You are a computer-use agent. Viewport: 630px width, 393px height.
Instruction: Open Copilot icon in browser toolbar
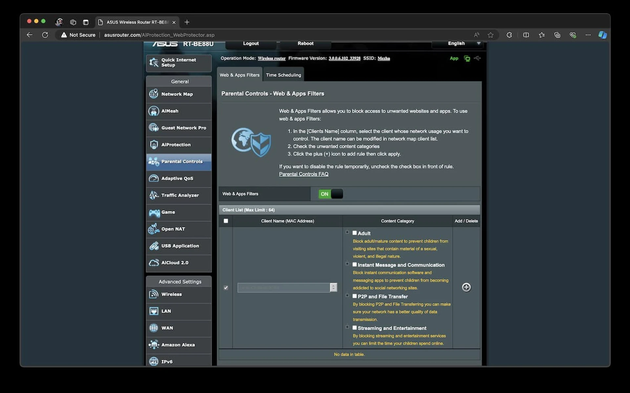pyautogui.click(x=603, y=35)
